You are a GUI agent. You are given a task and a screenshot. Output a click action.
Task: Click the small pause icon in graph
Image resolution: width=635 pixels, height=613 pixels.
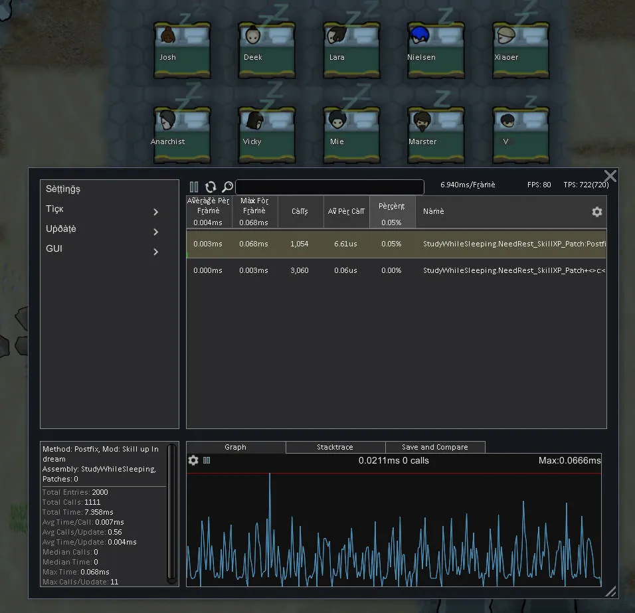(207, 460)
